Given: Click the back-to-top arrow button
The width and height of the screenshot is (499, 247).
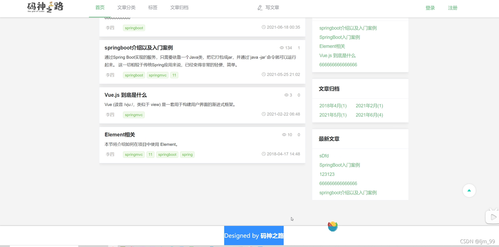Looking at the screenshot, I should click(x=469, y=190).
